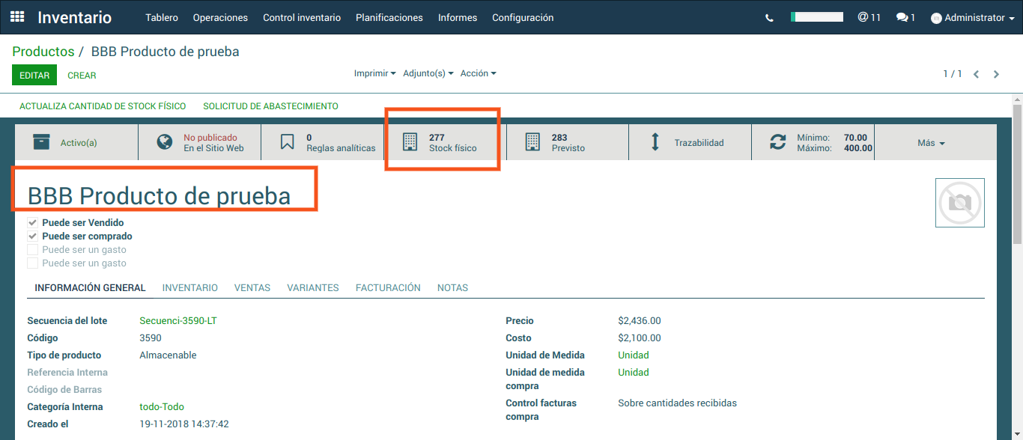Open the Más dropdown menu
This screenshot has height=440, width=1023.
click(x=931, y=143)
